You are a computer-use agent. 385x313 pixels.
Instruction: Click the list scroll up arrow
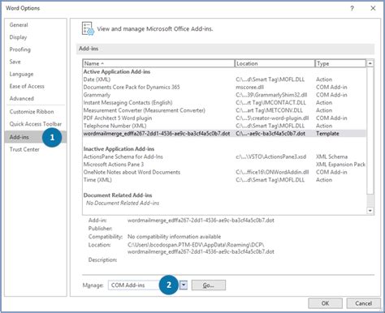click(x=370, y=63)
